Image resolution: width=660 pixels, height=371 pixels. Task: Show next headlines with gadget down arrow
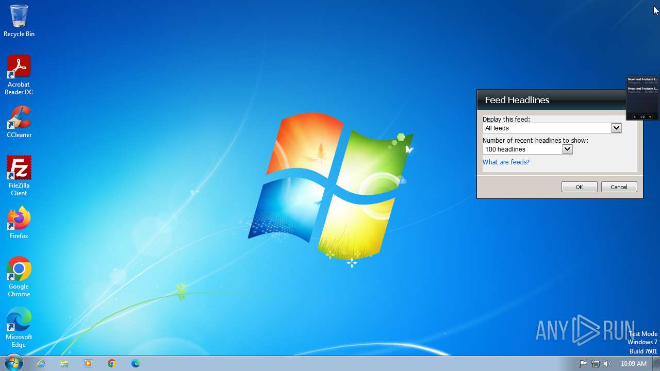point(650,117)
